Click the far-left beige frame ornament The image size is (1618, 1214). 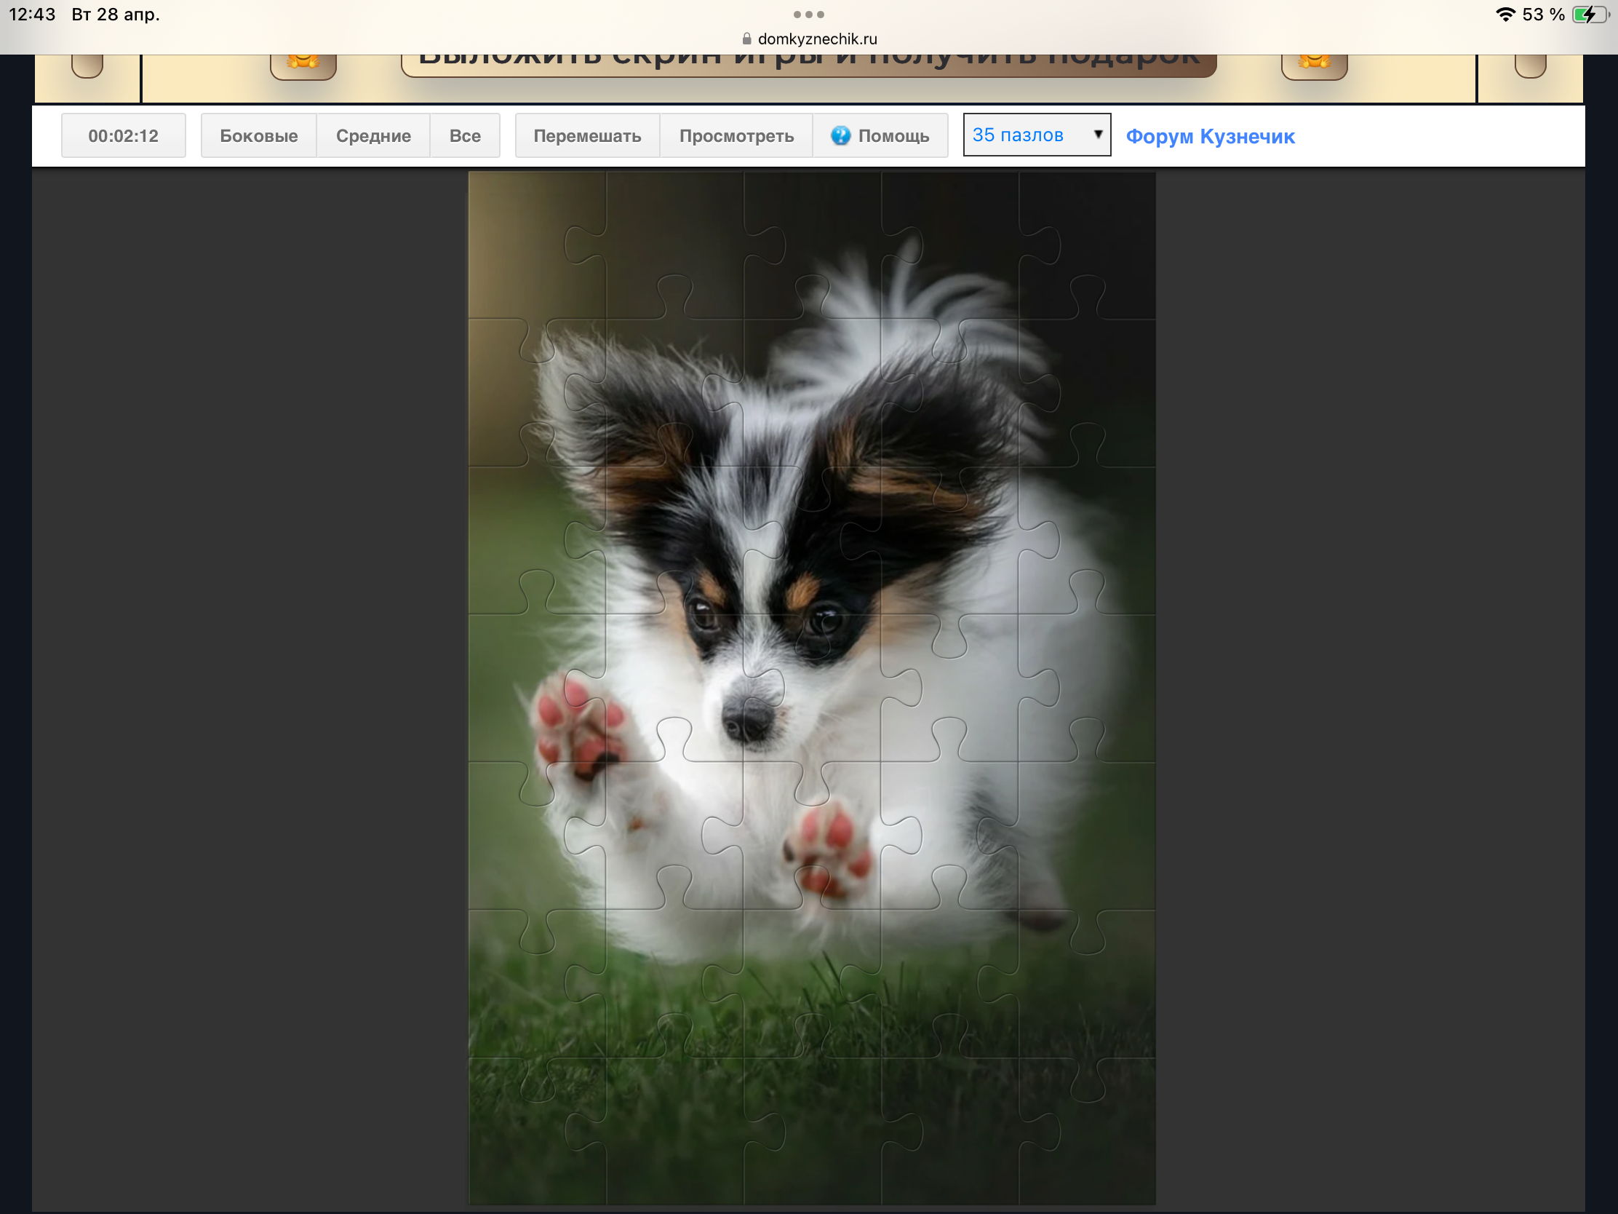[87, 66]
